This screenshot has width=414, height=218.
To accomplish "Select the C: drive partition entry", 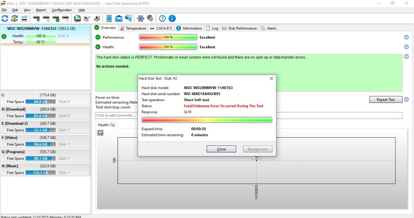I will (45, 98).
